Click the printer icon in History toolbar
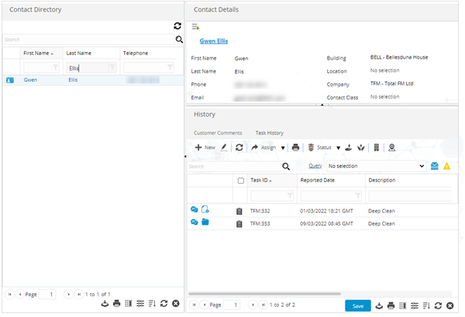This screenshot has width=465, height=317. 295,147
